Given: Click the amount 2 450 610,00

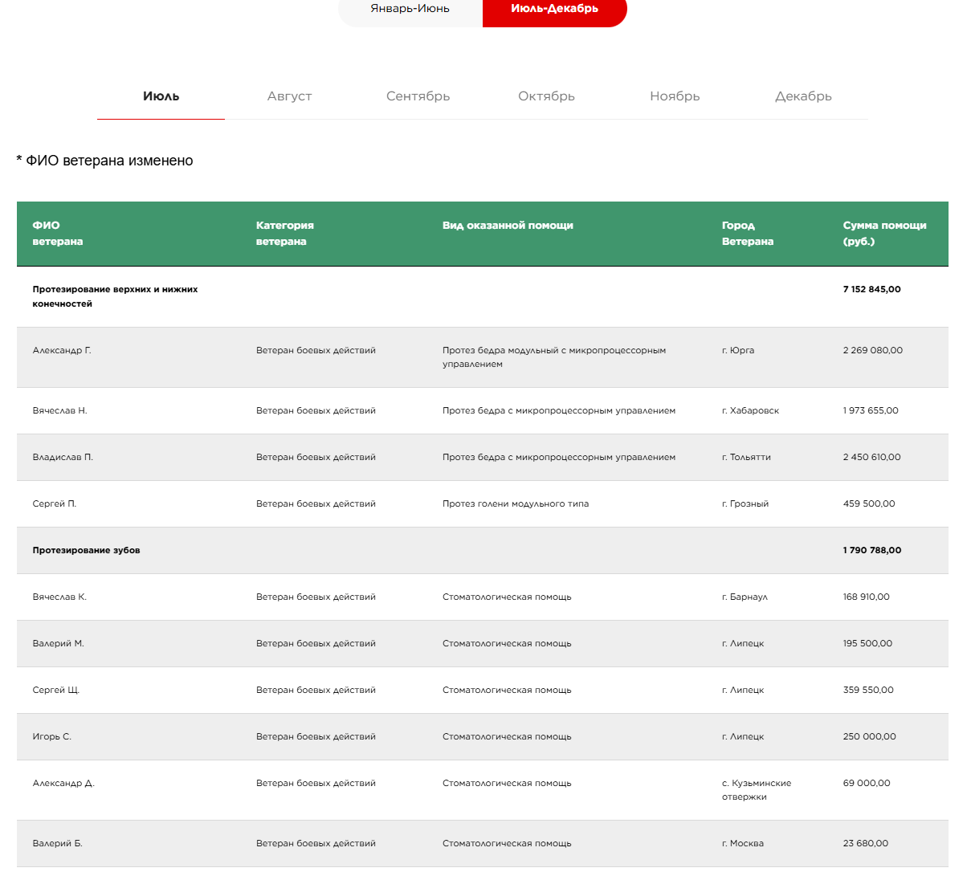Looking at the screenshot, I should pos(871,457).
